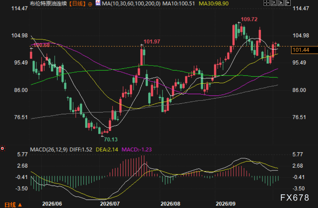Click the chart-axis icon with the left-pointing skip arrow
318x208 pixels.
point(274,3)
